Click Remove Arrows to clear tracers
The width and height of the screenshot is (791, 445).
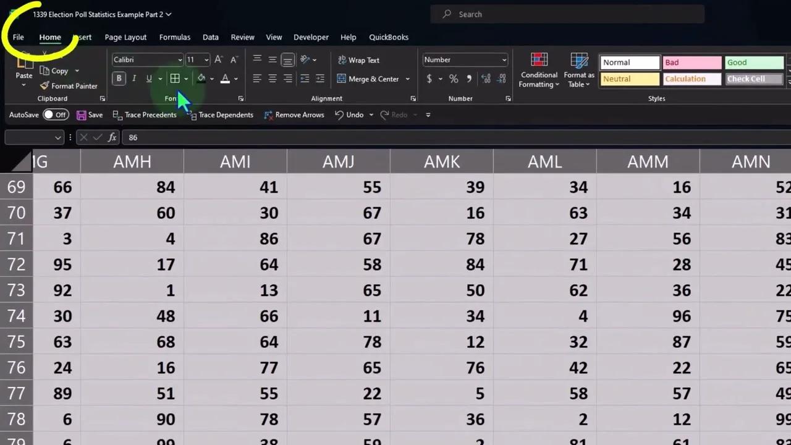click(294, 114)
